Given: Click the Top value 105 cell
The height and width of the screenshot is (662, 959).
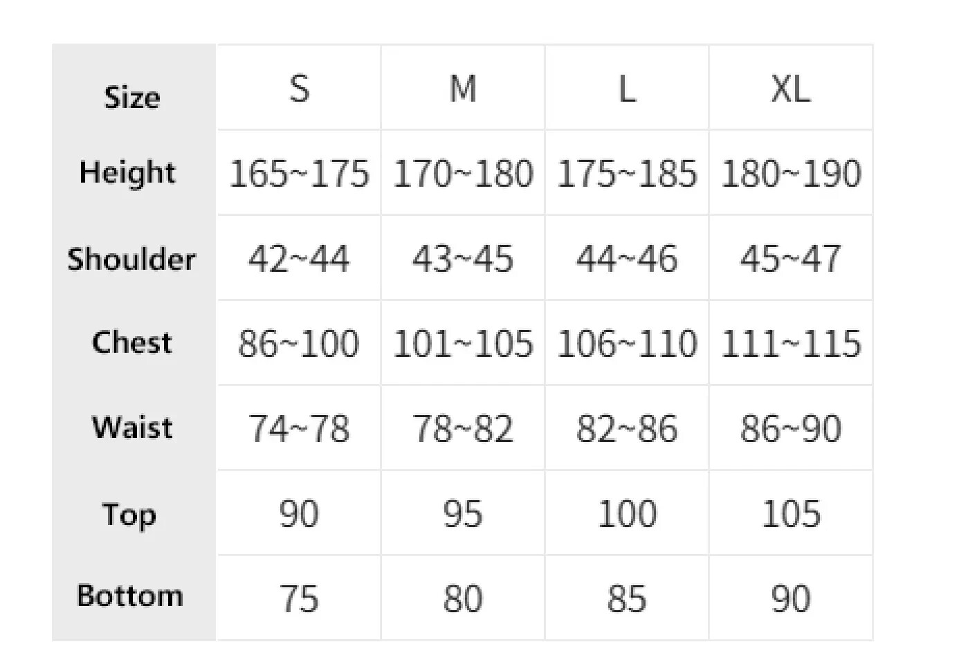Looking at the screenshot, I should click(791, 514).
